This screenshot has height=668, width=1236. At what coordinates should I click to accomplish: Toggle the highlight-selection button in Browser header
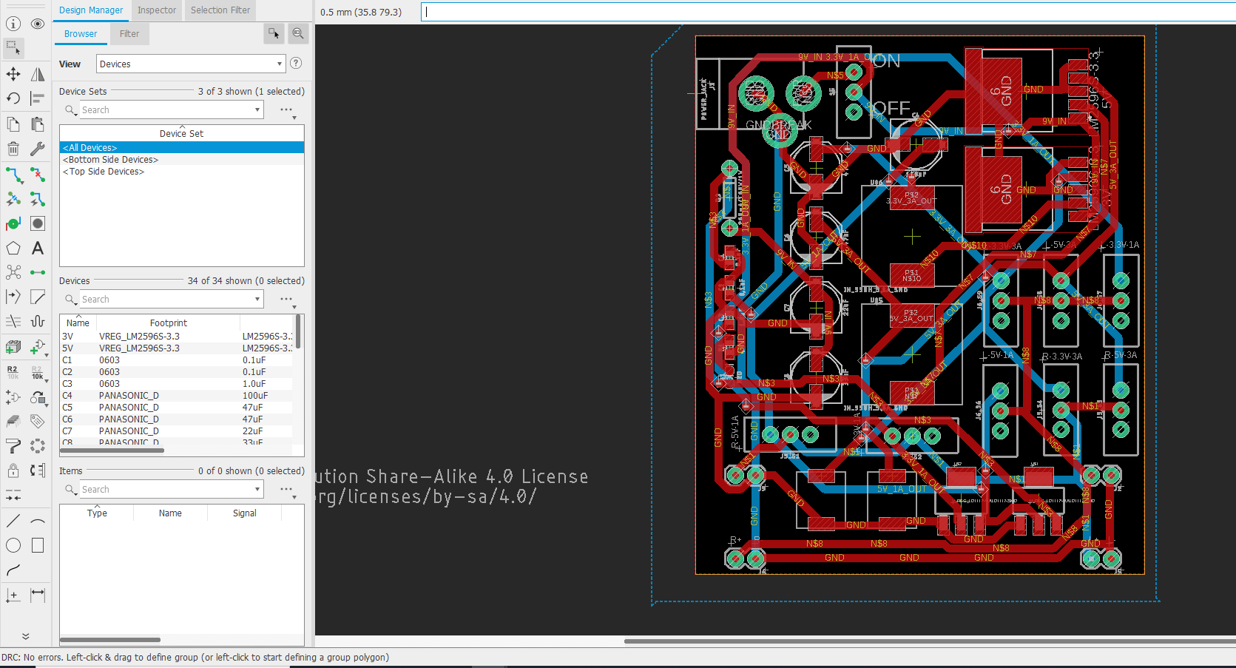point(274,33)
